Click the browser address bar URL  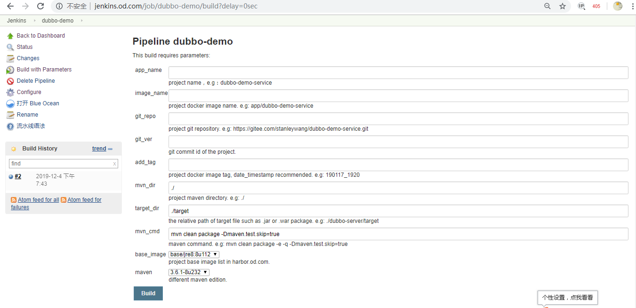click(x=176, y=6)
